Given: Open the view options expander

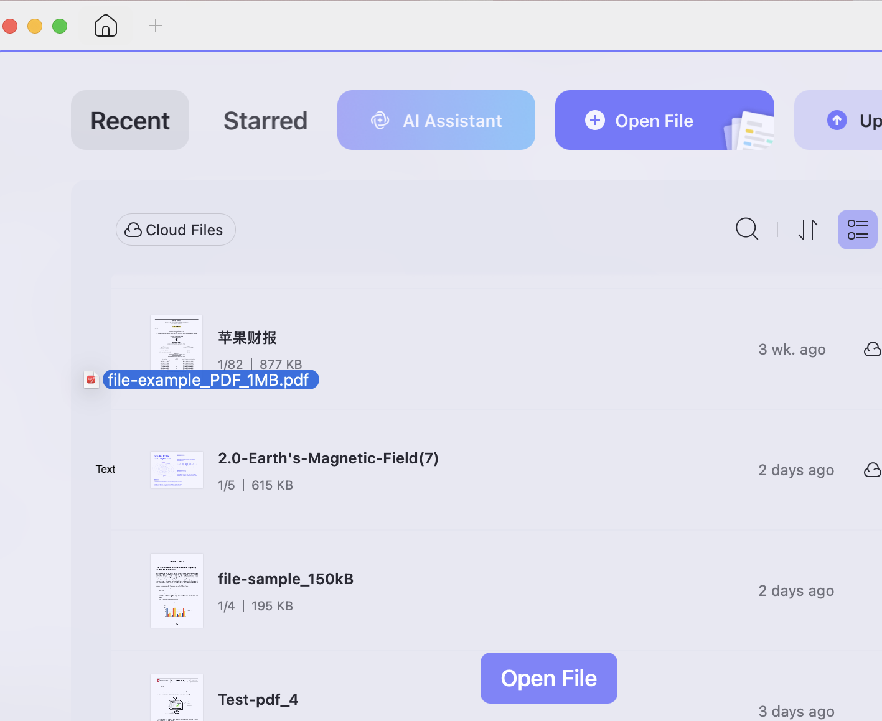Looking at the screenshot, I should point(857,229).
